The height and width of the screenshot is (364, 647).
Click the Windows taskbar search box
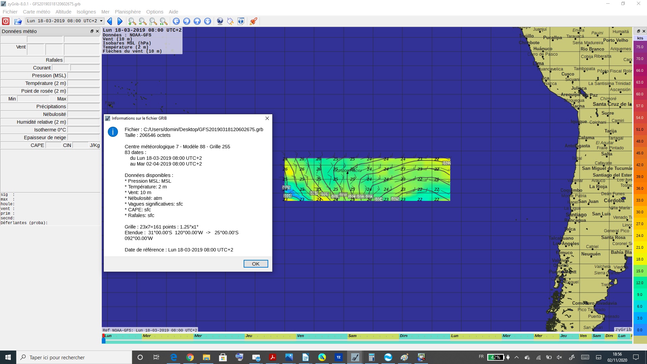pyautogui.click(x=74, y=357)
